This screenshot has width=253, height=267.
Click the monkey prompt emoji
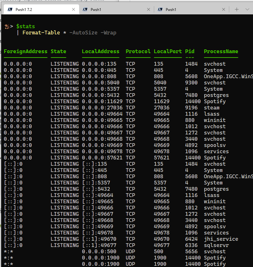(x=7, y=26)
